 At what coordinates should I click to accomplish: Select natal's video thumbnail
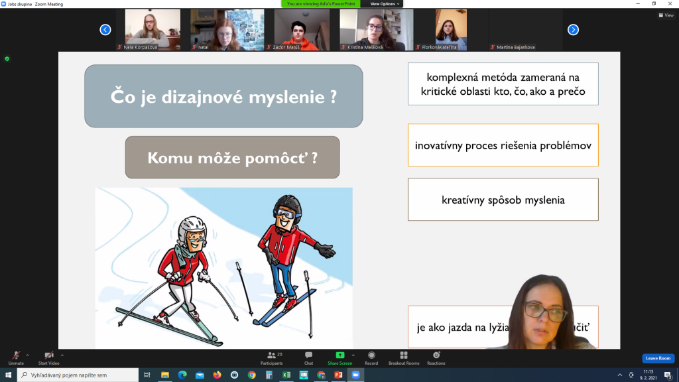pyautogui.click(x=227, y=30)
